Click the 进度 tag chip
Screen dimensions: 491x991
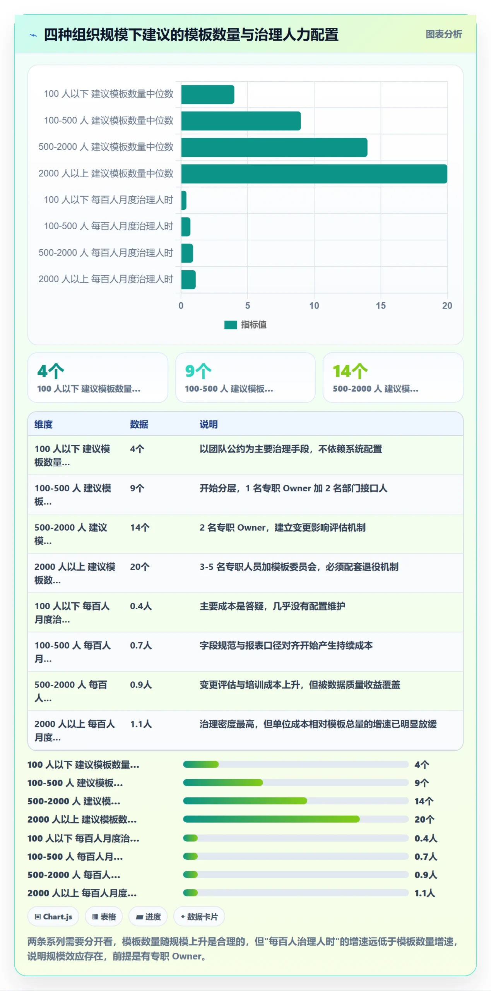pyautogui.click(x=148, y=916)
